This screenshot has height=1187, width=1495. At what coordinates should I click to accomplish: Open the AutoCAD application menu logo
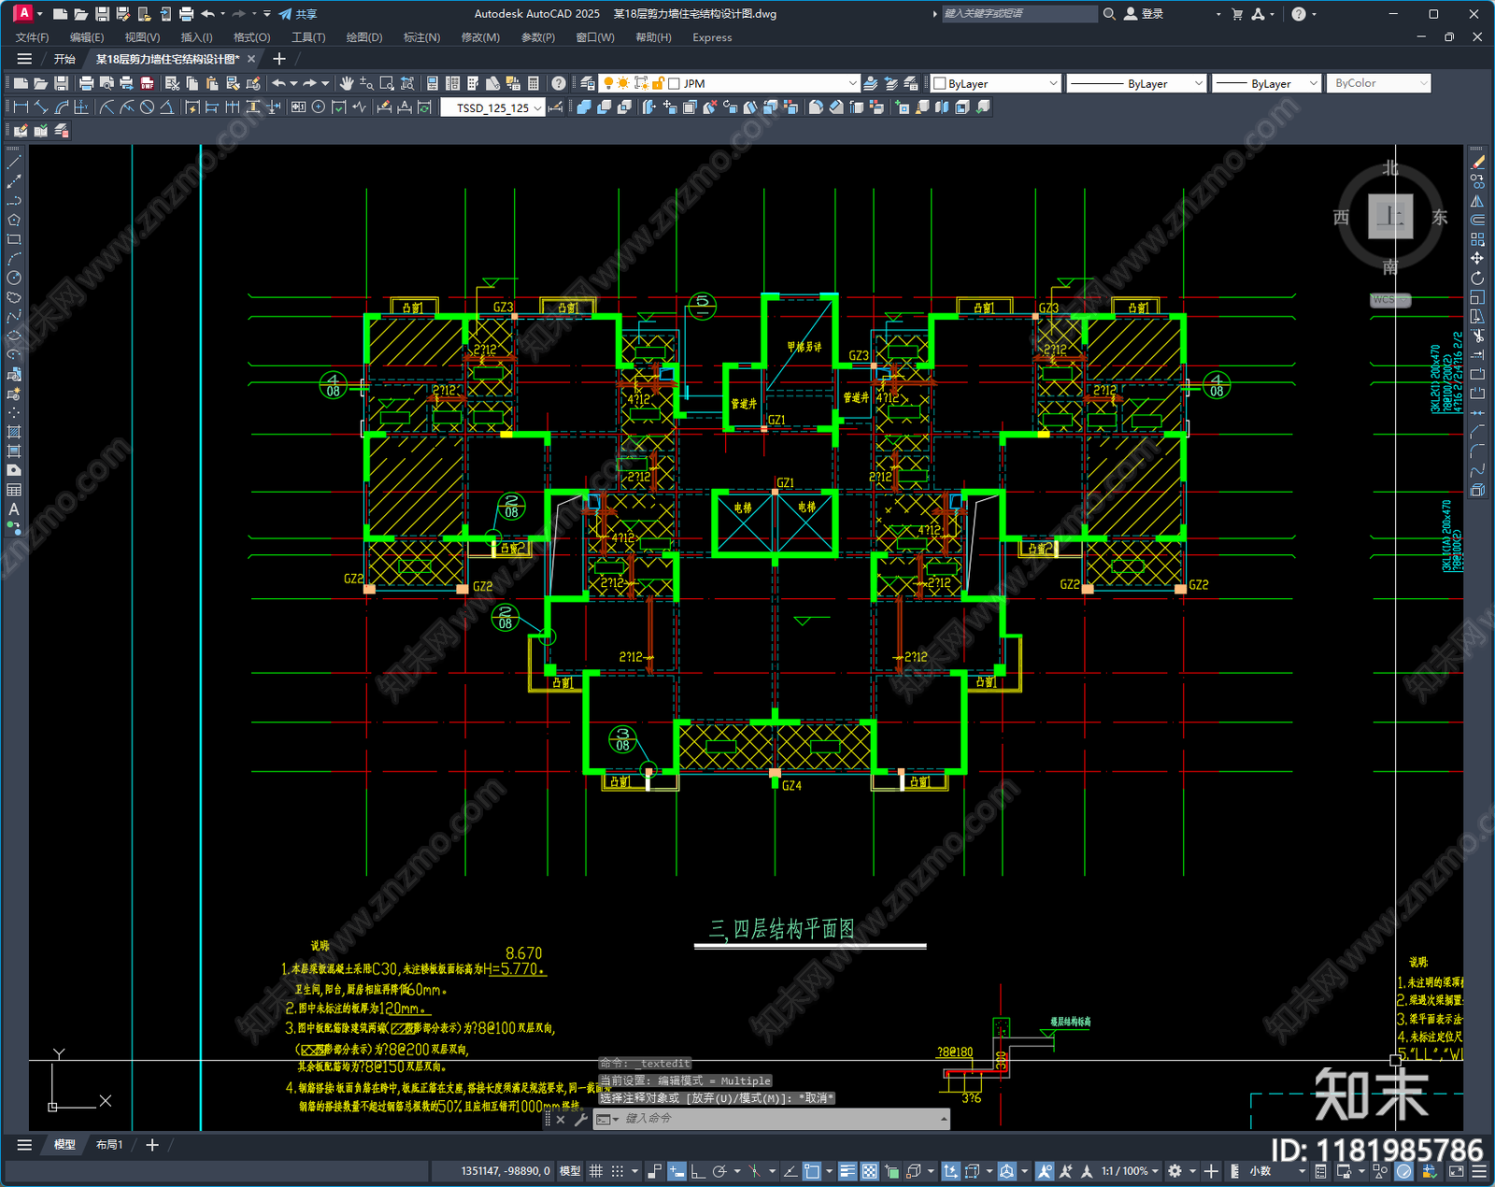click(x=23, y=13)
